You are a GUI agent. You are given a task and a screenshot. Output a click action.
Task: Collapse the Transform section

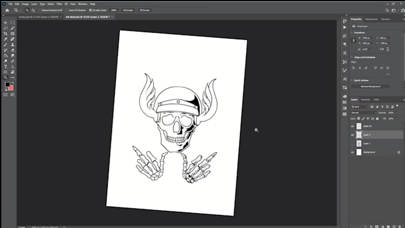(352, 33)
